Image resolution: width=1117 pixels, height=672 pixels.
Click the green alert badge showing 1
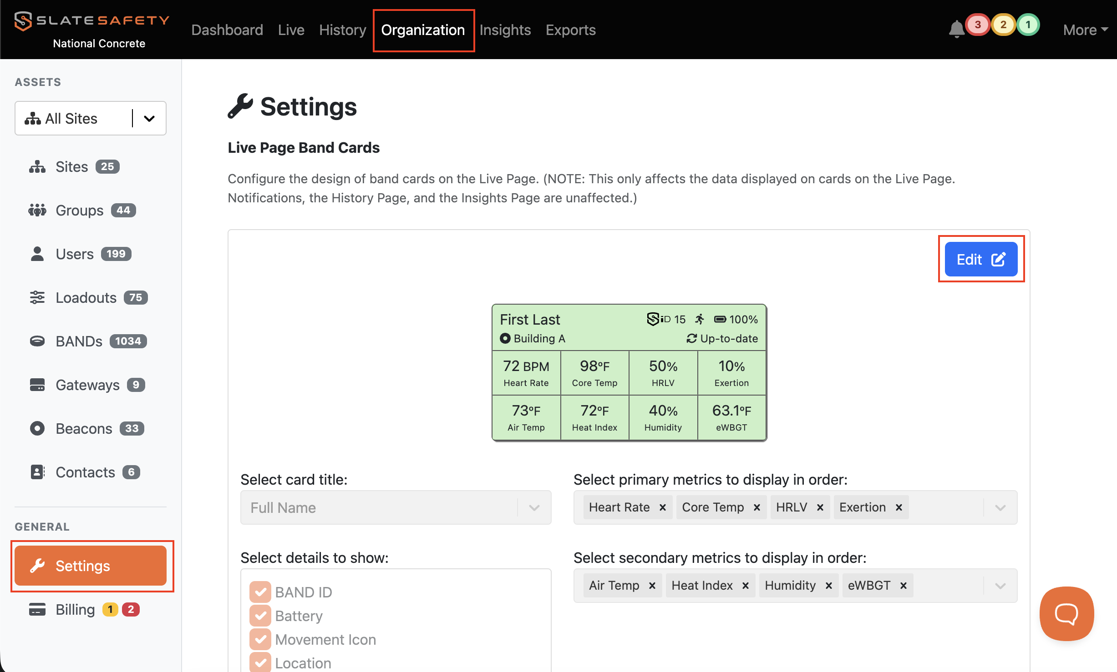(x=1028, y=25)
